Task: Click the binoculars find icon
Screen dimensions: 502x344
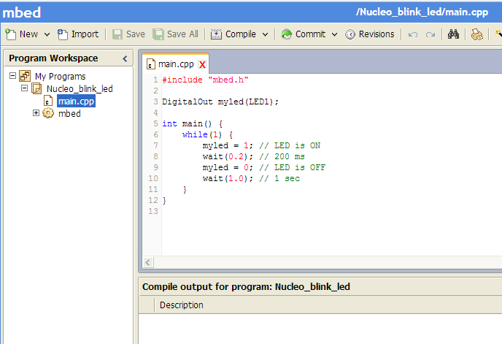Action: coord(453,34)
